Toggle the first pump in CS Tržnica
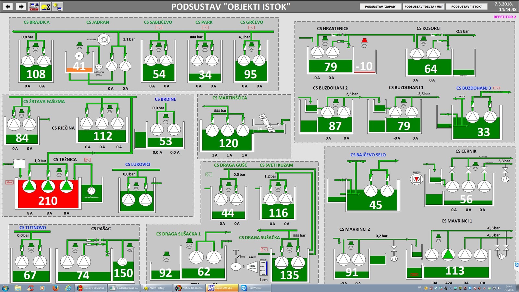This screenshot has height=292, width=519. (x=30, y=186)
